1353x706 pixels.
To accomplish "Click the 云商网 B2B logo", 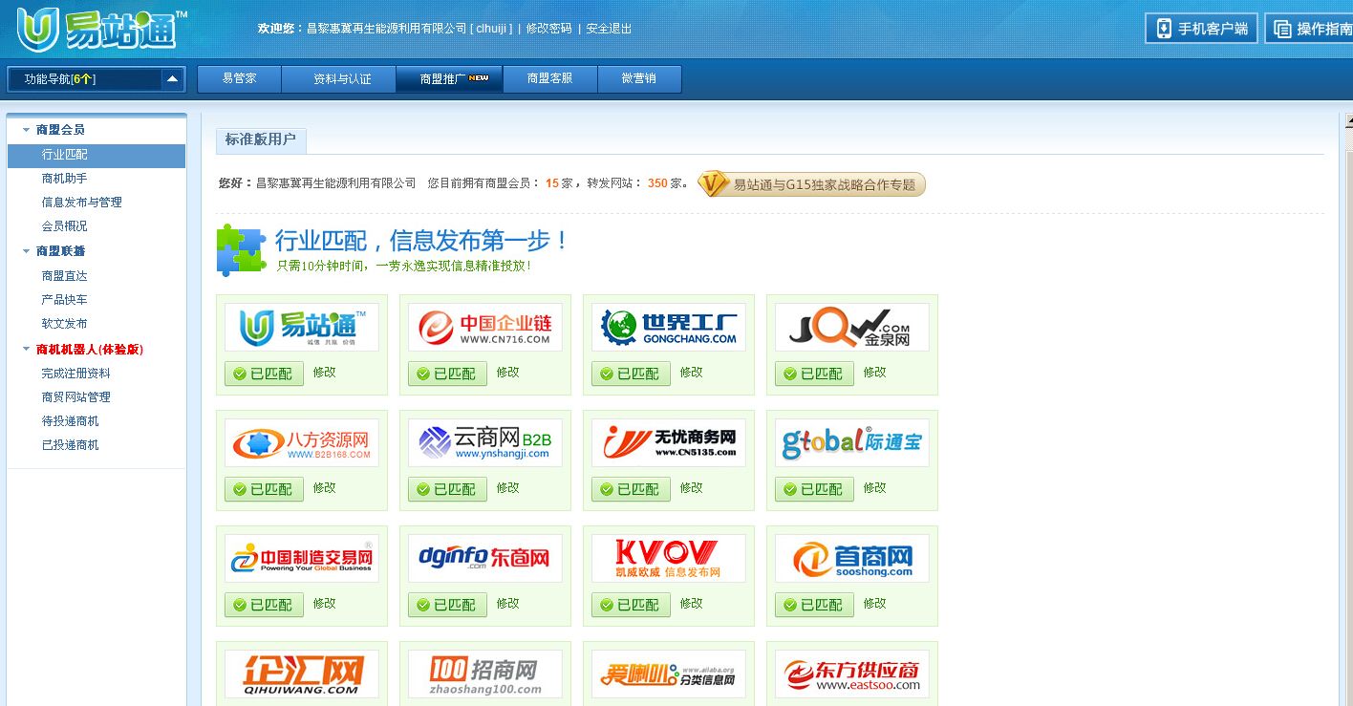I will (485, 443).
